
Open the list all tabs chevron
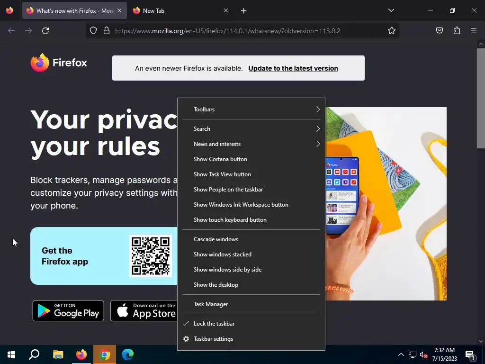tap(391, 10)
